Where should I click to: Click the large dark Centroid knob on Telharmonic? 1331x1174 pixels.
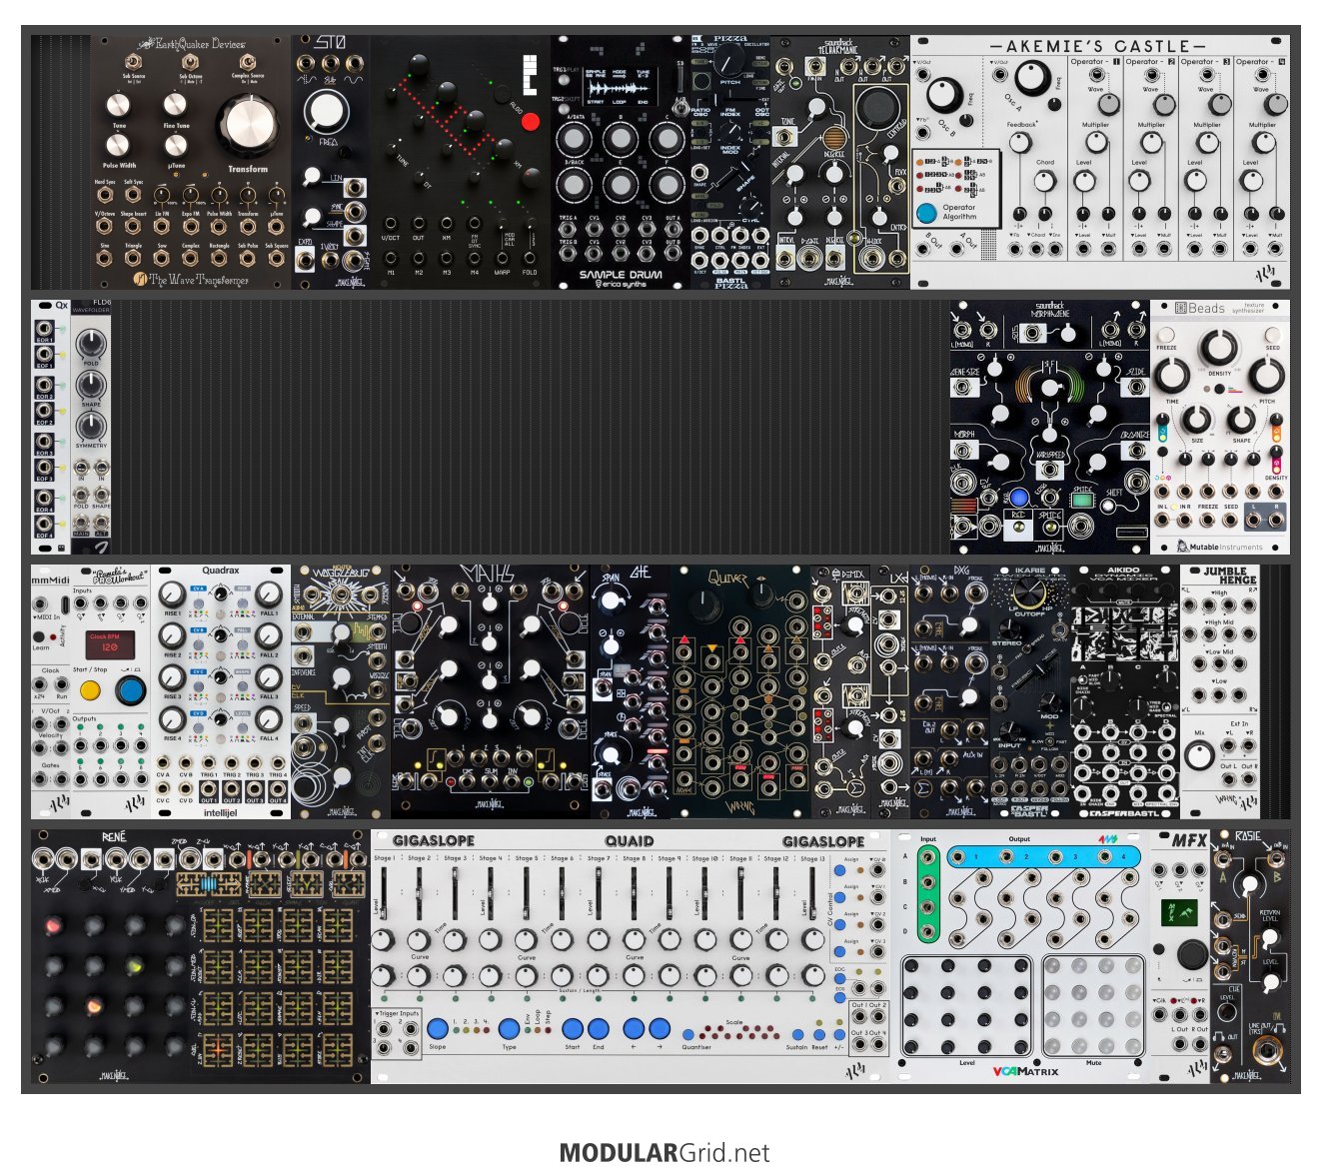pos(876,106)
